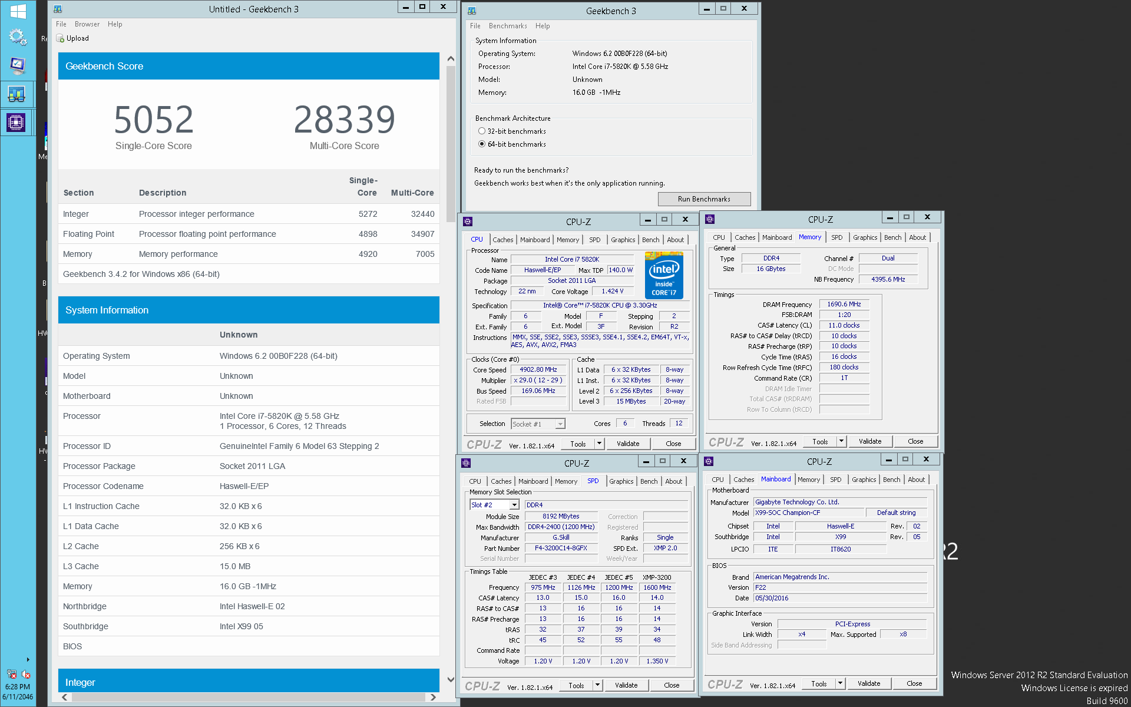Click Core Voltage value 1.424 V

(x=613, y=291)
